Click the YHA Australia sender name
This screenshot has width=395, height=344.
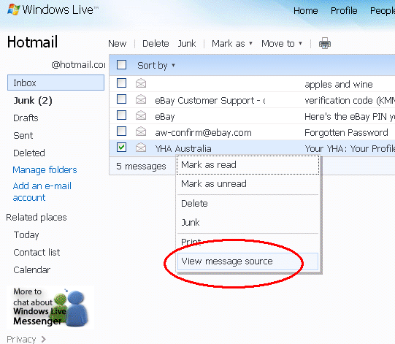(x=183, y=149)
